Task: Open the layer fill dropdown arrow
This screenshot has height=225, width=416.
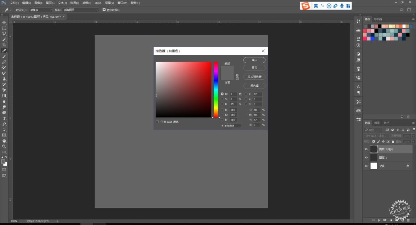Action: 413,142
